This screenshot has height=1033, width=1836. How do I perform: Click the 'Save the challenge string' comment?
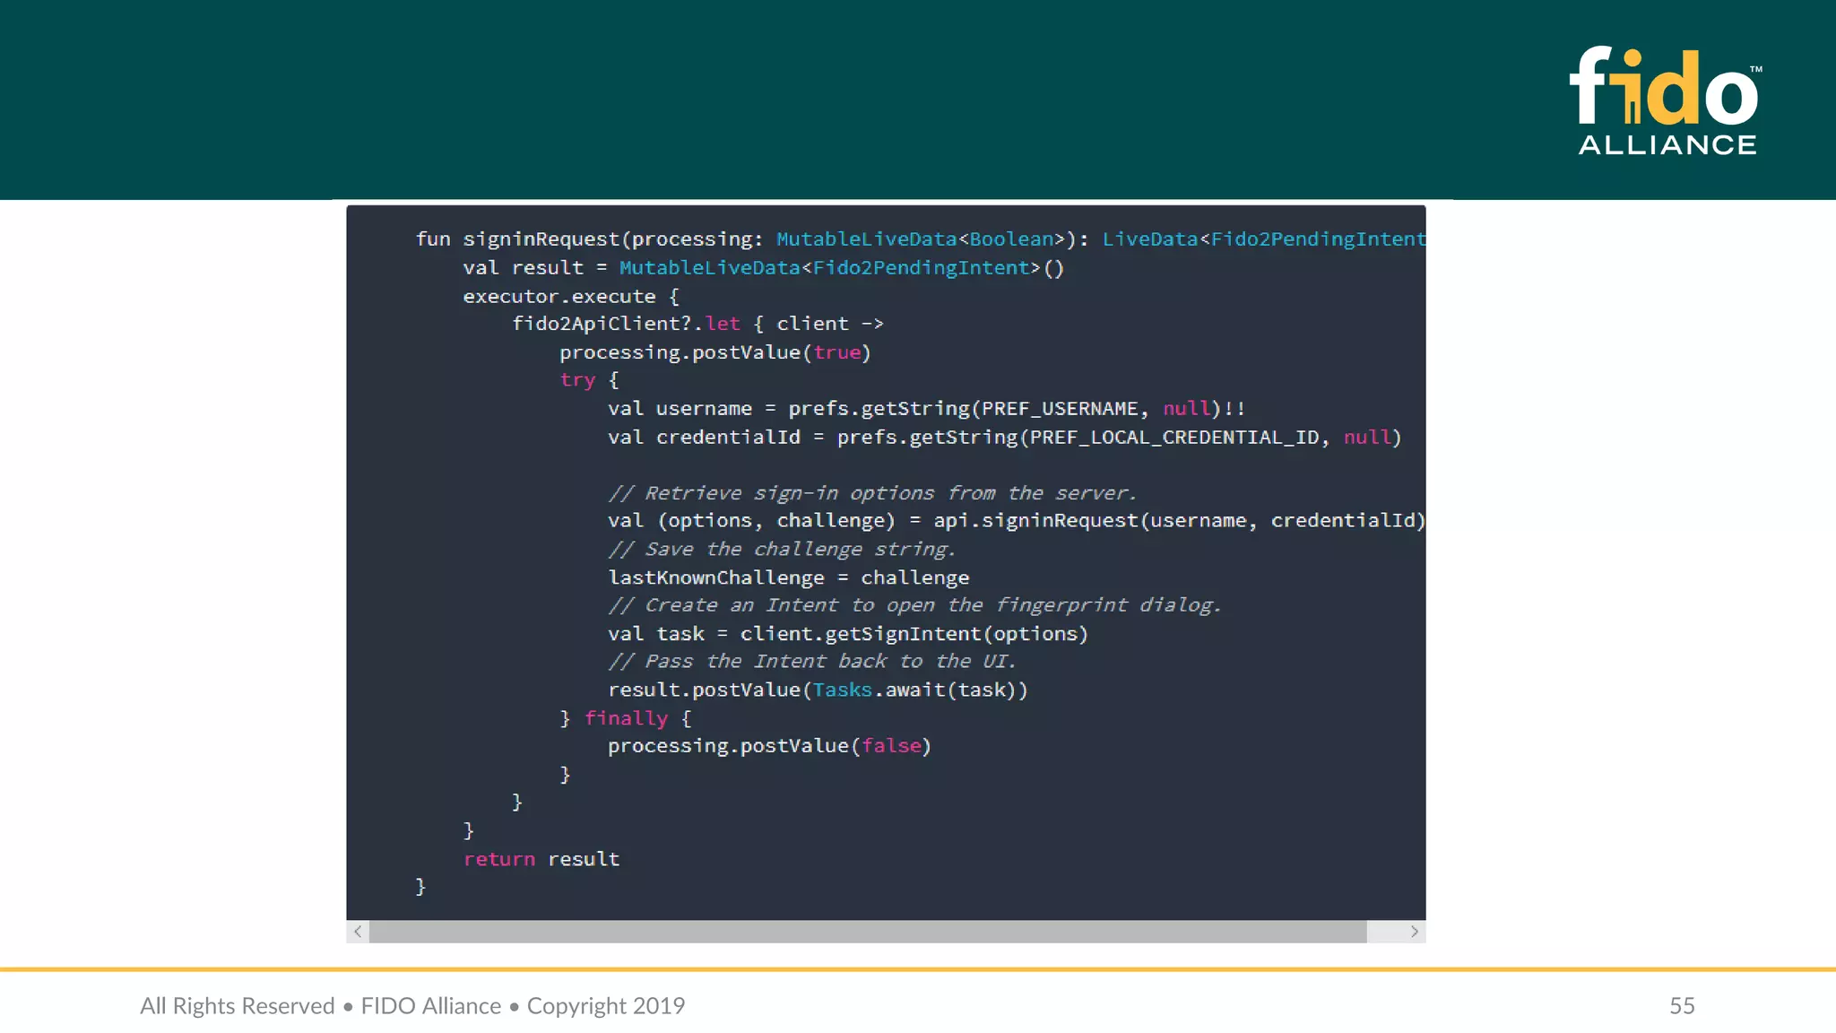[x=782, y=549]
